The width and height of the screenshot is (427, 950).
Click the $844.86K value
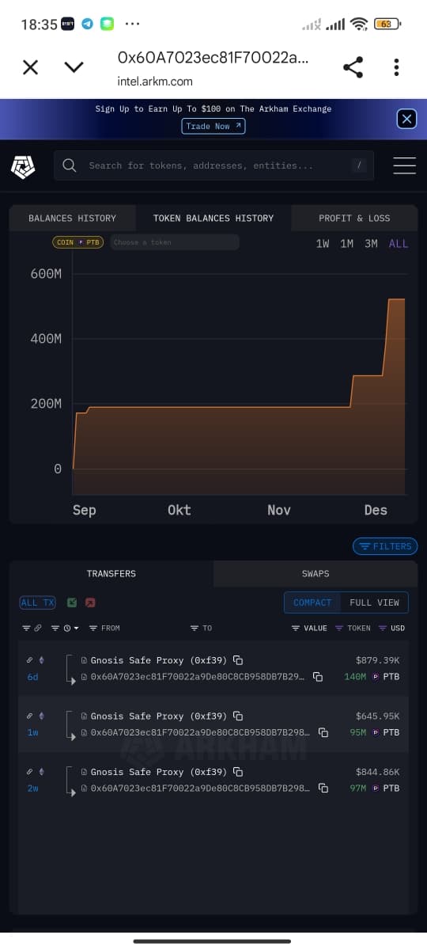[378, 771]
